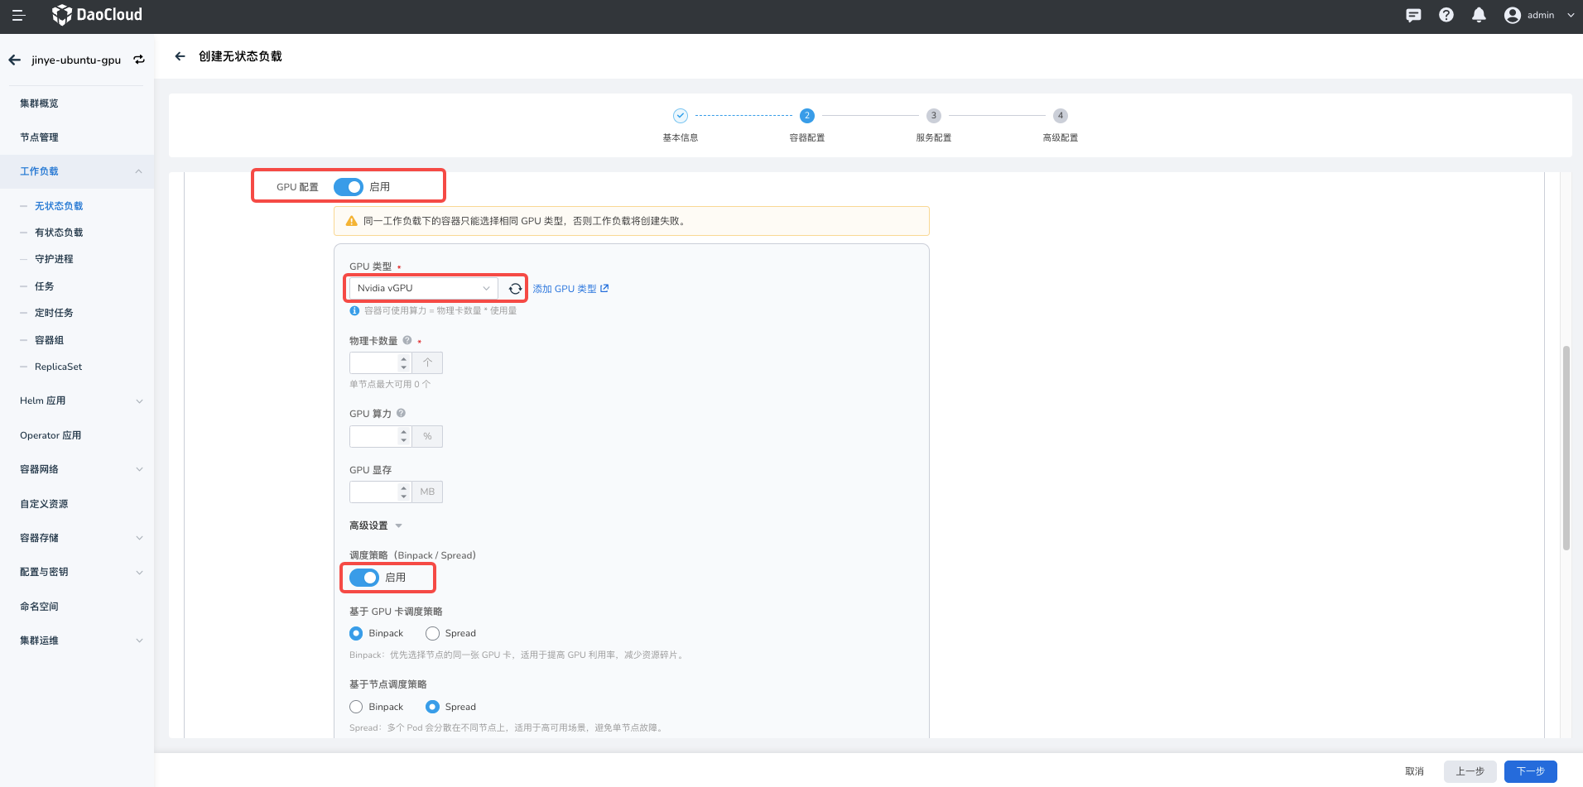1583x787 pixels.
Task: Click the 下一步 button
Action: [1530, 771]
